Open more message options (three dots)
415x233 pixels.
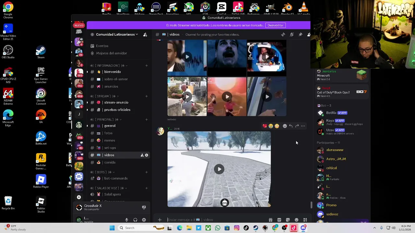point(303,126)
